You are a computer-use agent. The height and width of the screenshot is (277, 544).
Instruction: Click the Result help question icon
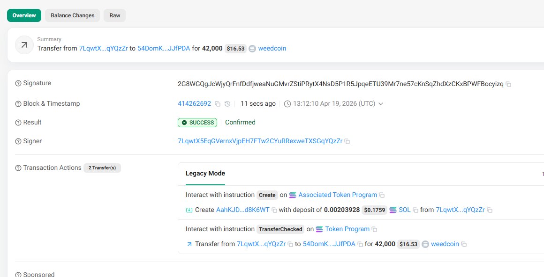(18, 123)
